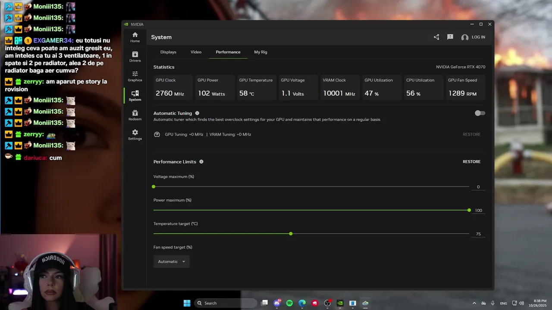Click RESTORE for Performance Limits
Viewport: 552px width, 310px height.
(471, 162)
